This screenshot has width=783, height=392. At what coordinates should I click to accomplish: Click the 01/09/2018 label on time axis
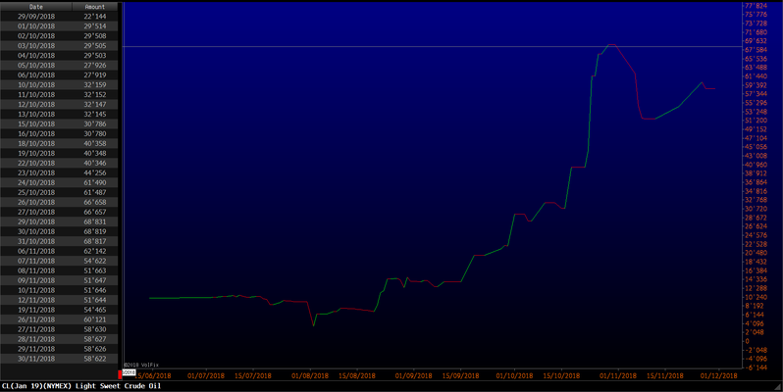click(x=414, y=375)
